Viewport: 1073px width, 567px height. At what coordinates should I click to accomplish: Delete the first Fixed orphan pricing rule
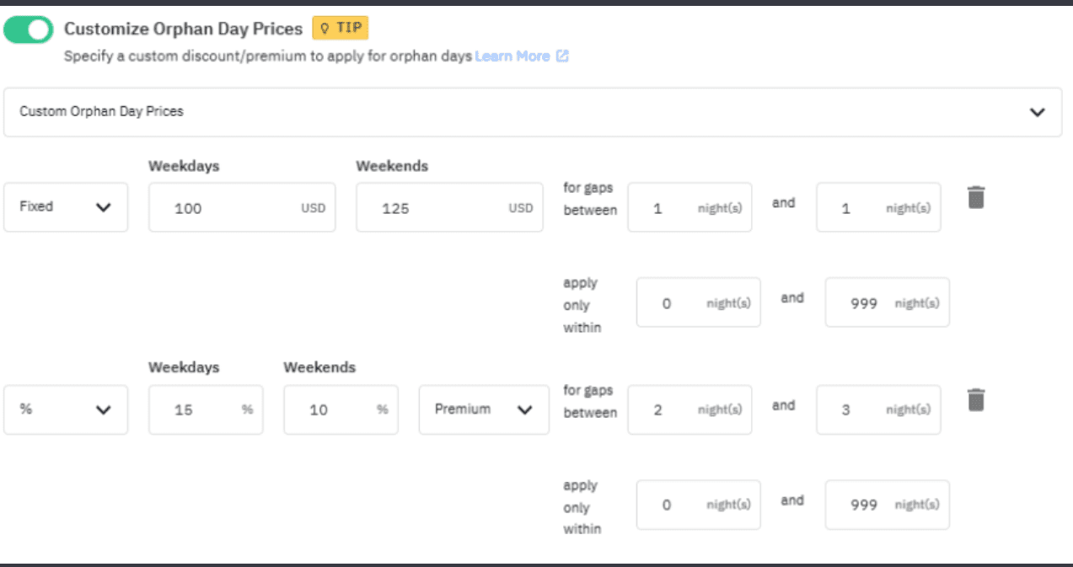click(x=975, y=199)
